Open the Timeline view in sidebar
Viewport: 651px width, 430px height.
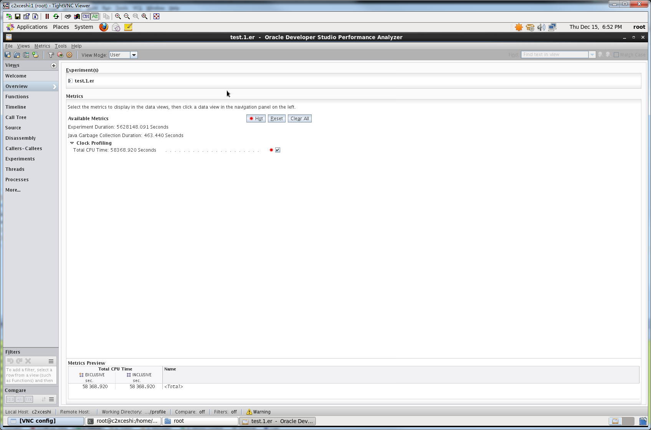pos(31,107)
